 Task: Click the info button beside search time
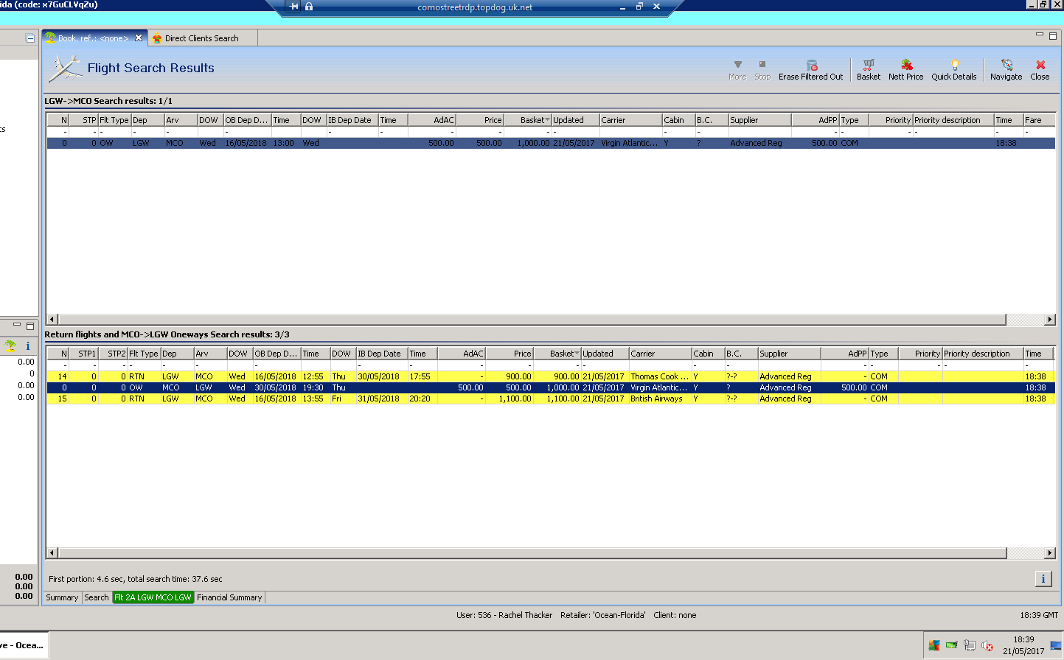(1043, 579)
